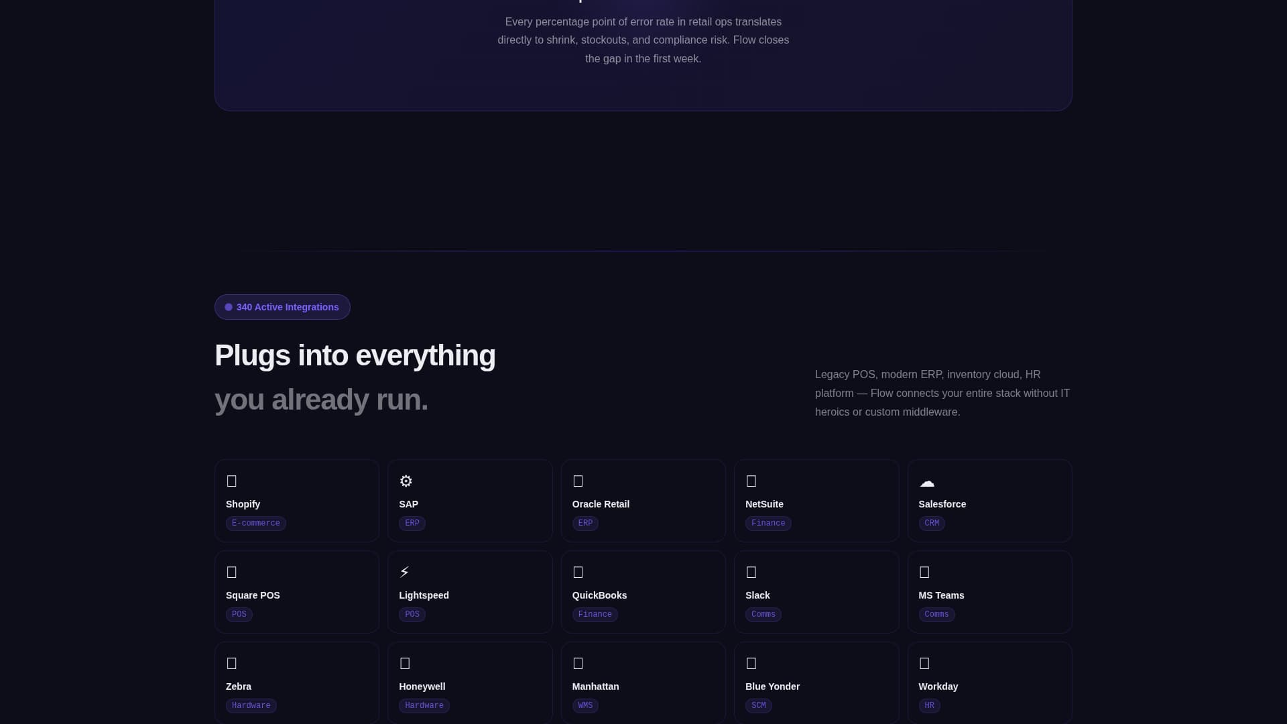
Task: Click the NetSuite card icon
Action: 751,481
